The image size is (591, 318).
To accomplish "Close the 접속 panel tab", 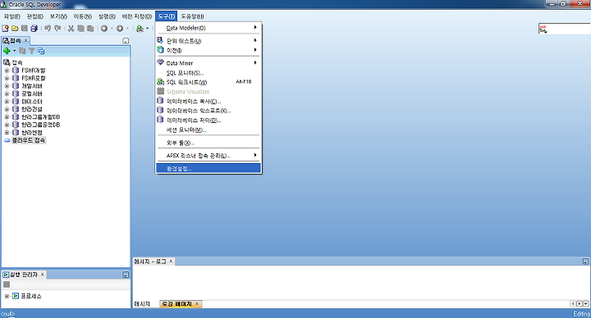I will click(26, 41).
